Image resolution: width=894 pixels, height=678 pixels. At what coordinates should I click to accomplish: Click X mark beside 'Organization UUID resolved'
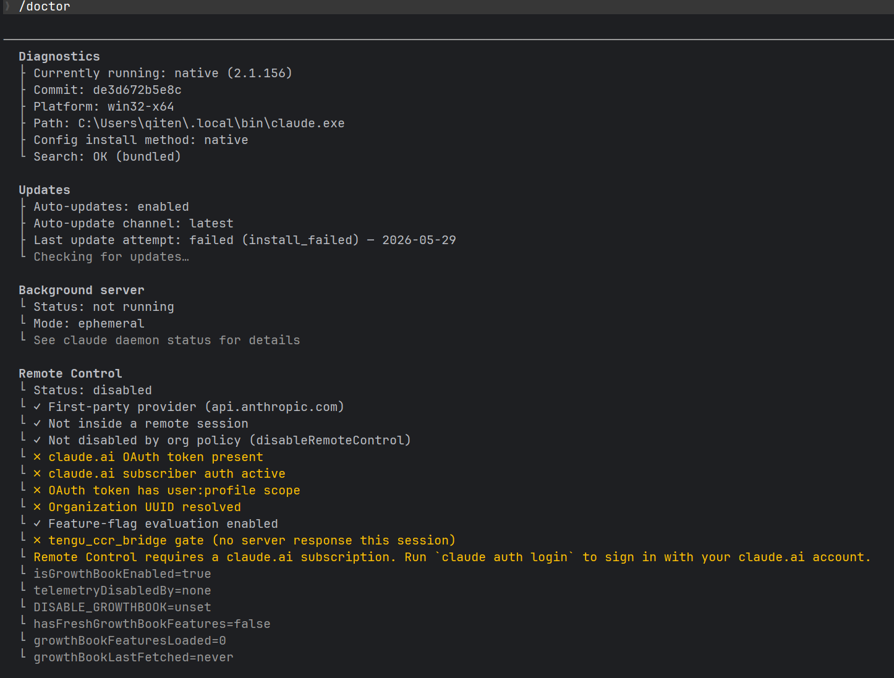(37, 507)
